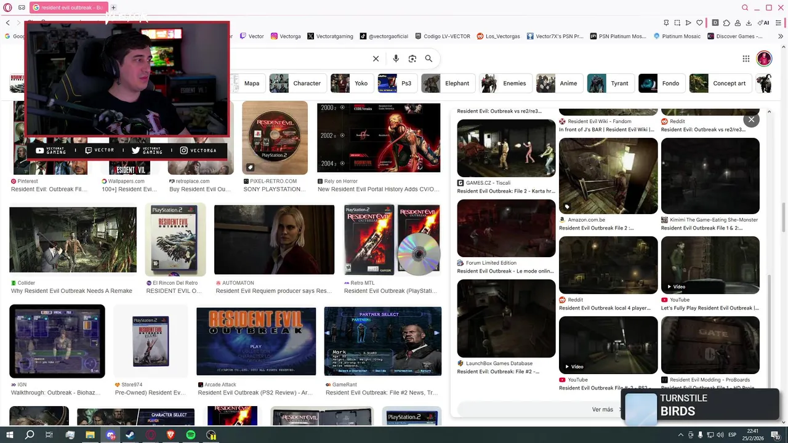Viewport: 788px width, 443px height.
Task: Open the GAMES.CZ Tiscali related image
Action: click(506, 148)
